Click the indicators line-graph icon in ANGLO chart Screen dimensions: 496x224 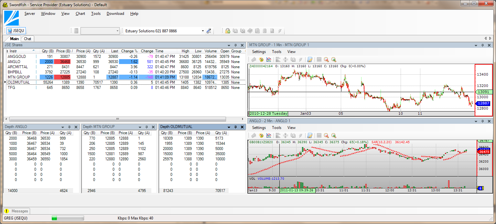pyautogui.click(x=269, y=135)
